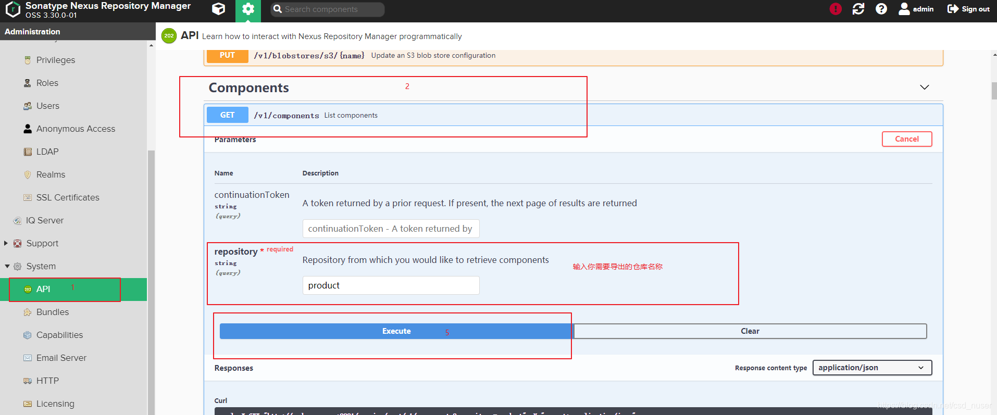This screenshot has width=997, height=415.
Task: Click the Cancel button
Action: pos(907,139)
